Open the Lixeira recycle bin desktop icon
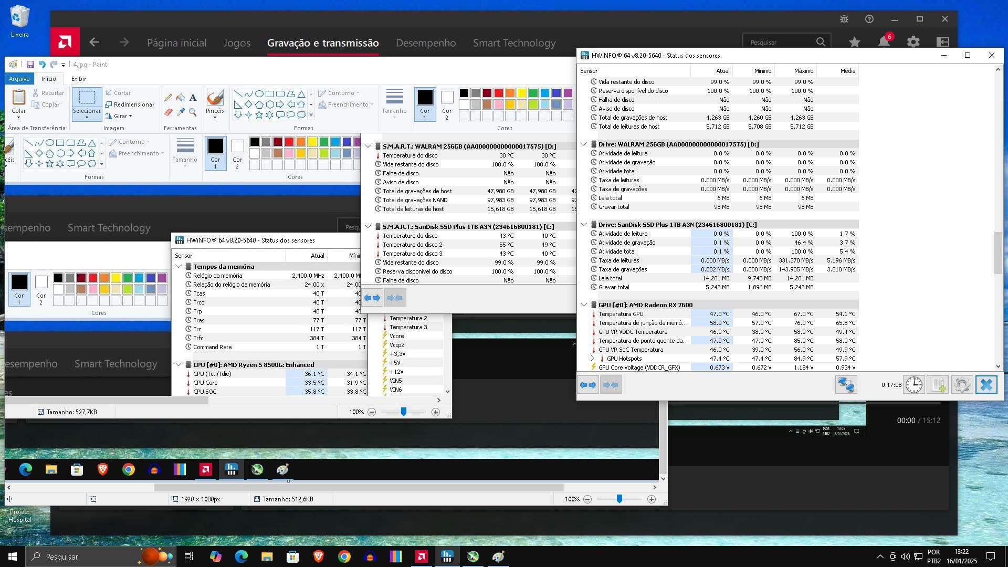This screenshot has width=1008, height=567. coord(19,22)
